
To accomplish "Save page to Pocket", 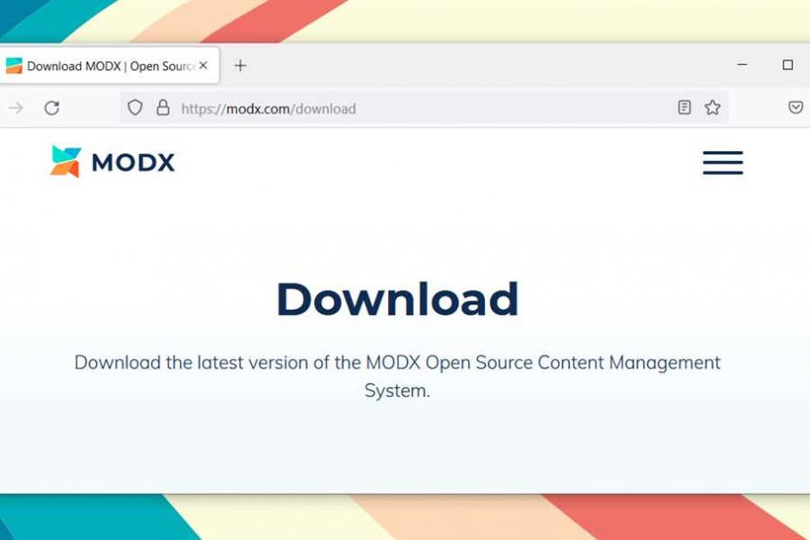I will [x=796, y=107].
